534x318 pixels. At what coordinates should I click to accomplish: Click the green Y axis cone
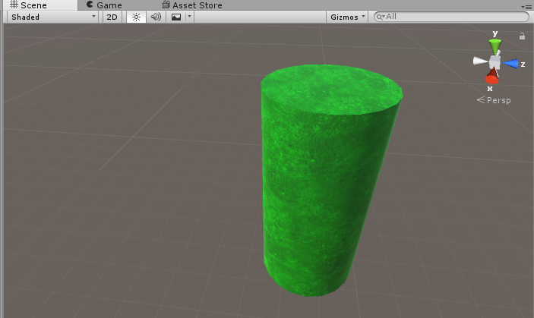pos(495,46)
